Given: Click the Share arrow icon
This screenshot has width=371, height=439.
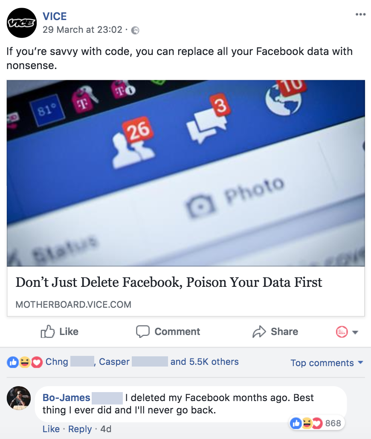Looking at the screenshot, I should (259, 332).
